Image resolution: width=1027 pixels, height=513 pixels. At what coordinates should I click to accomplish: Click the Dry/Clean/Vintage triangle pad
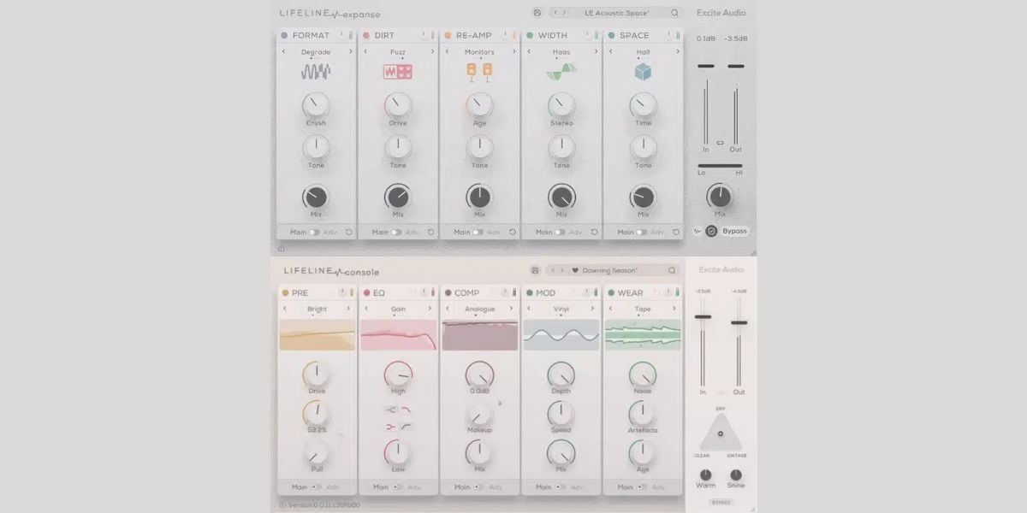[720, 432]
